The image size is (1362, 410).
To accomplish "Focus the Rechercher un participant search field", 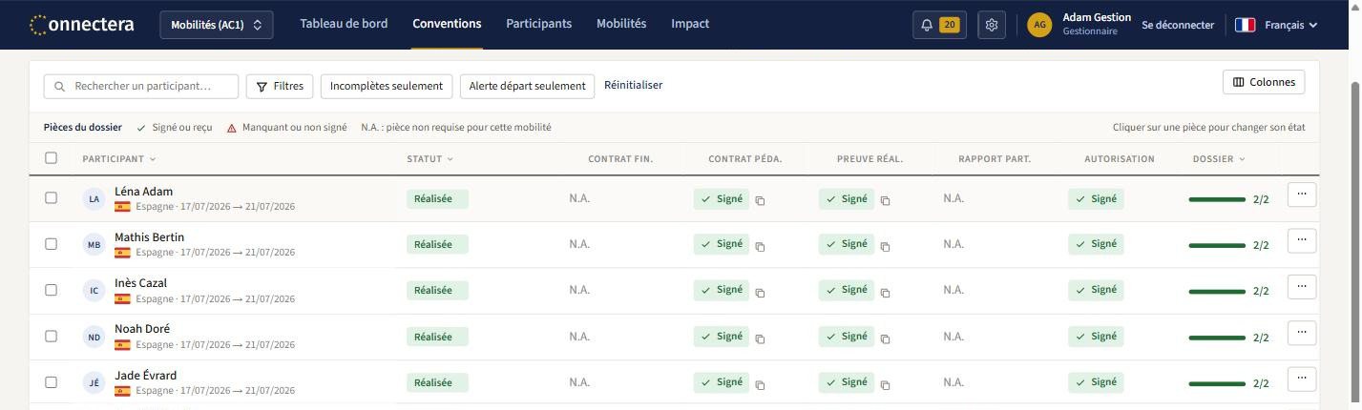I will 141,86.
